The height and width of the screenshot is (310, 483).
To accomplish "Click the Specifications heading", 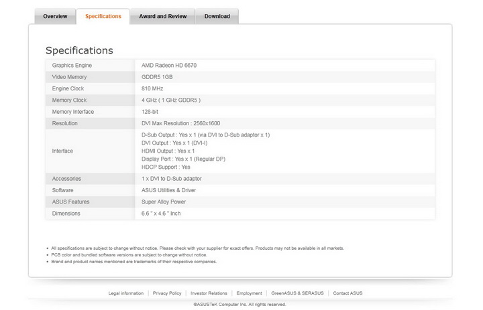I will 79,50.
